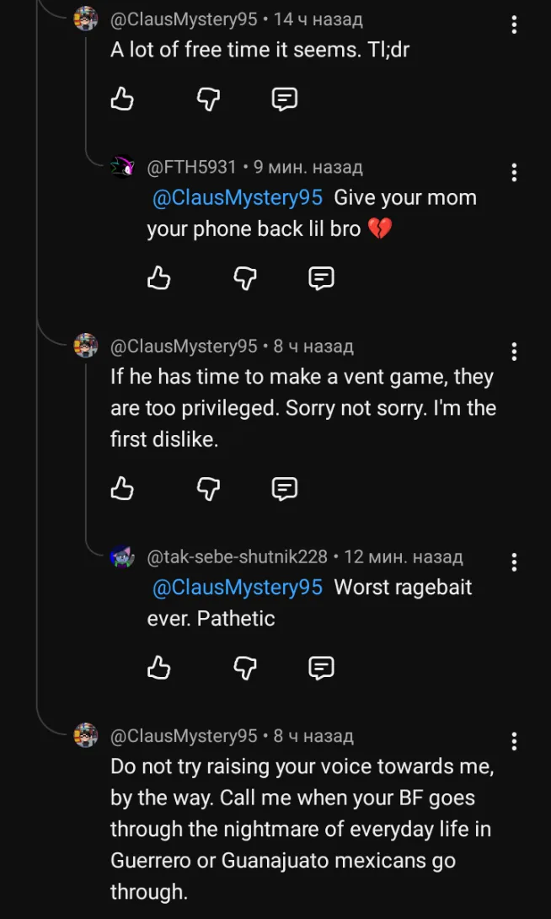551x919 pixels.
Task: Reply to the "vent game" comment
Action: click(285, 488)
